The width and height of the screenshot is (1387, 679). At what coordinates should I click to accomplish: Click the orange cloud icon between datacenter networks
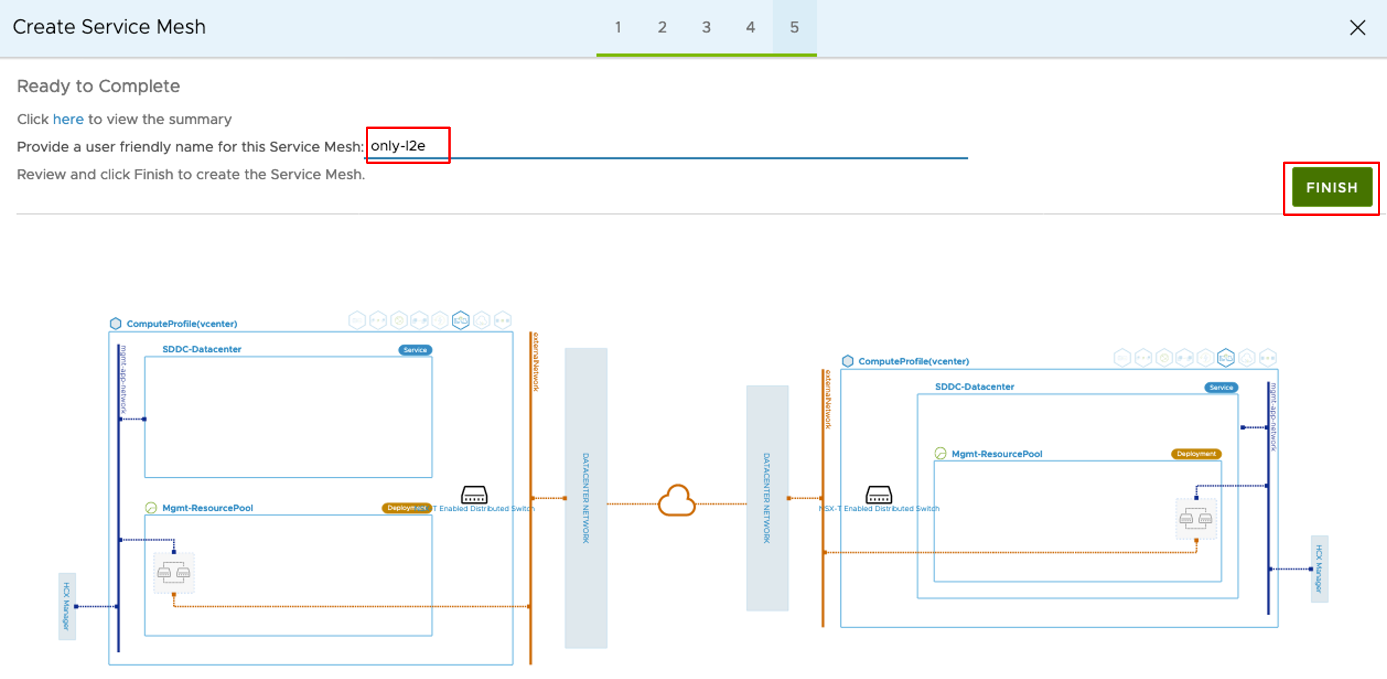pos(677,500)
